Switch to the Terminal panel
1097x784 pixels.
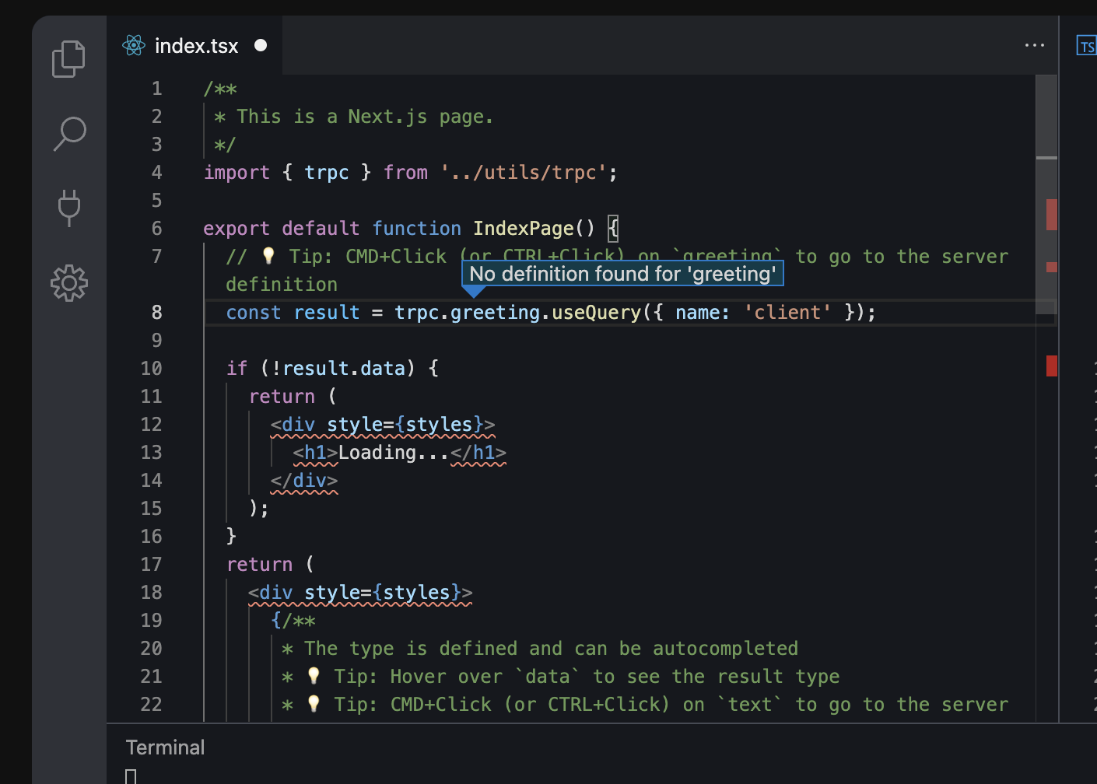point(165,747)
